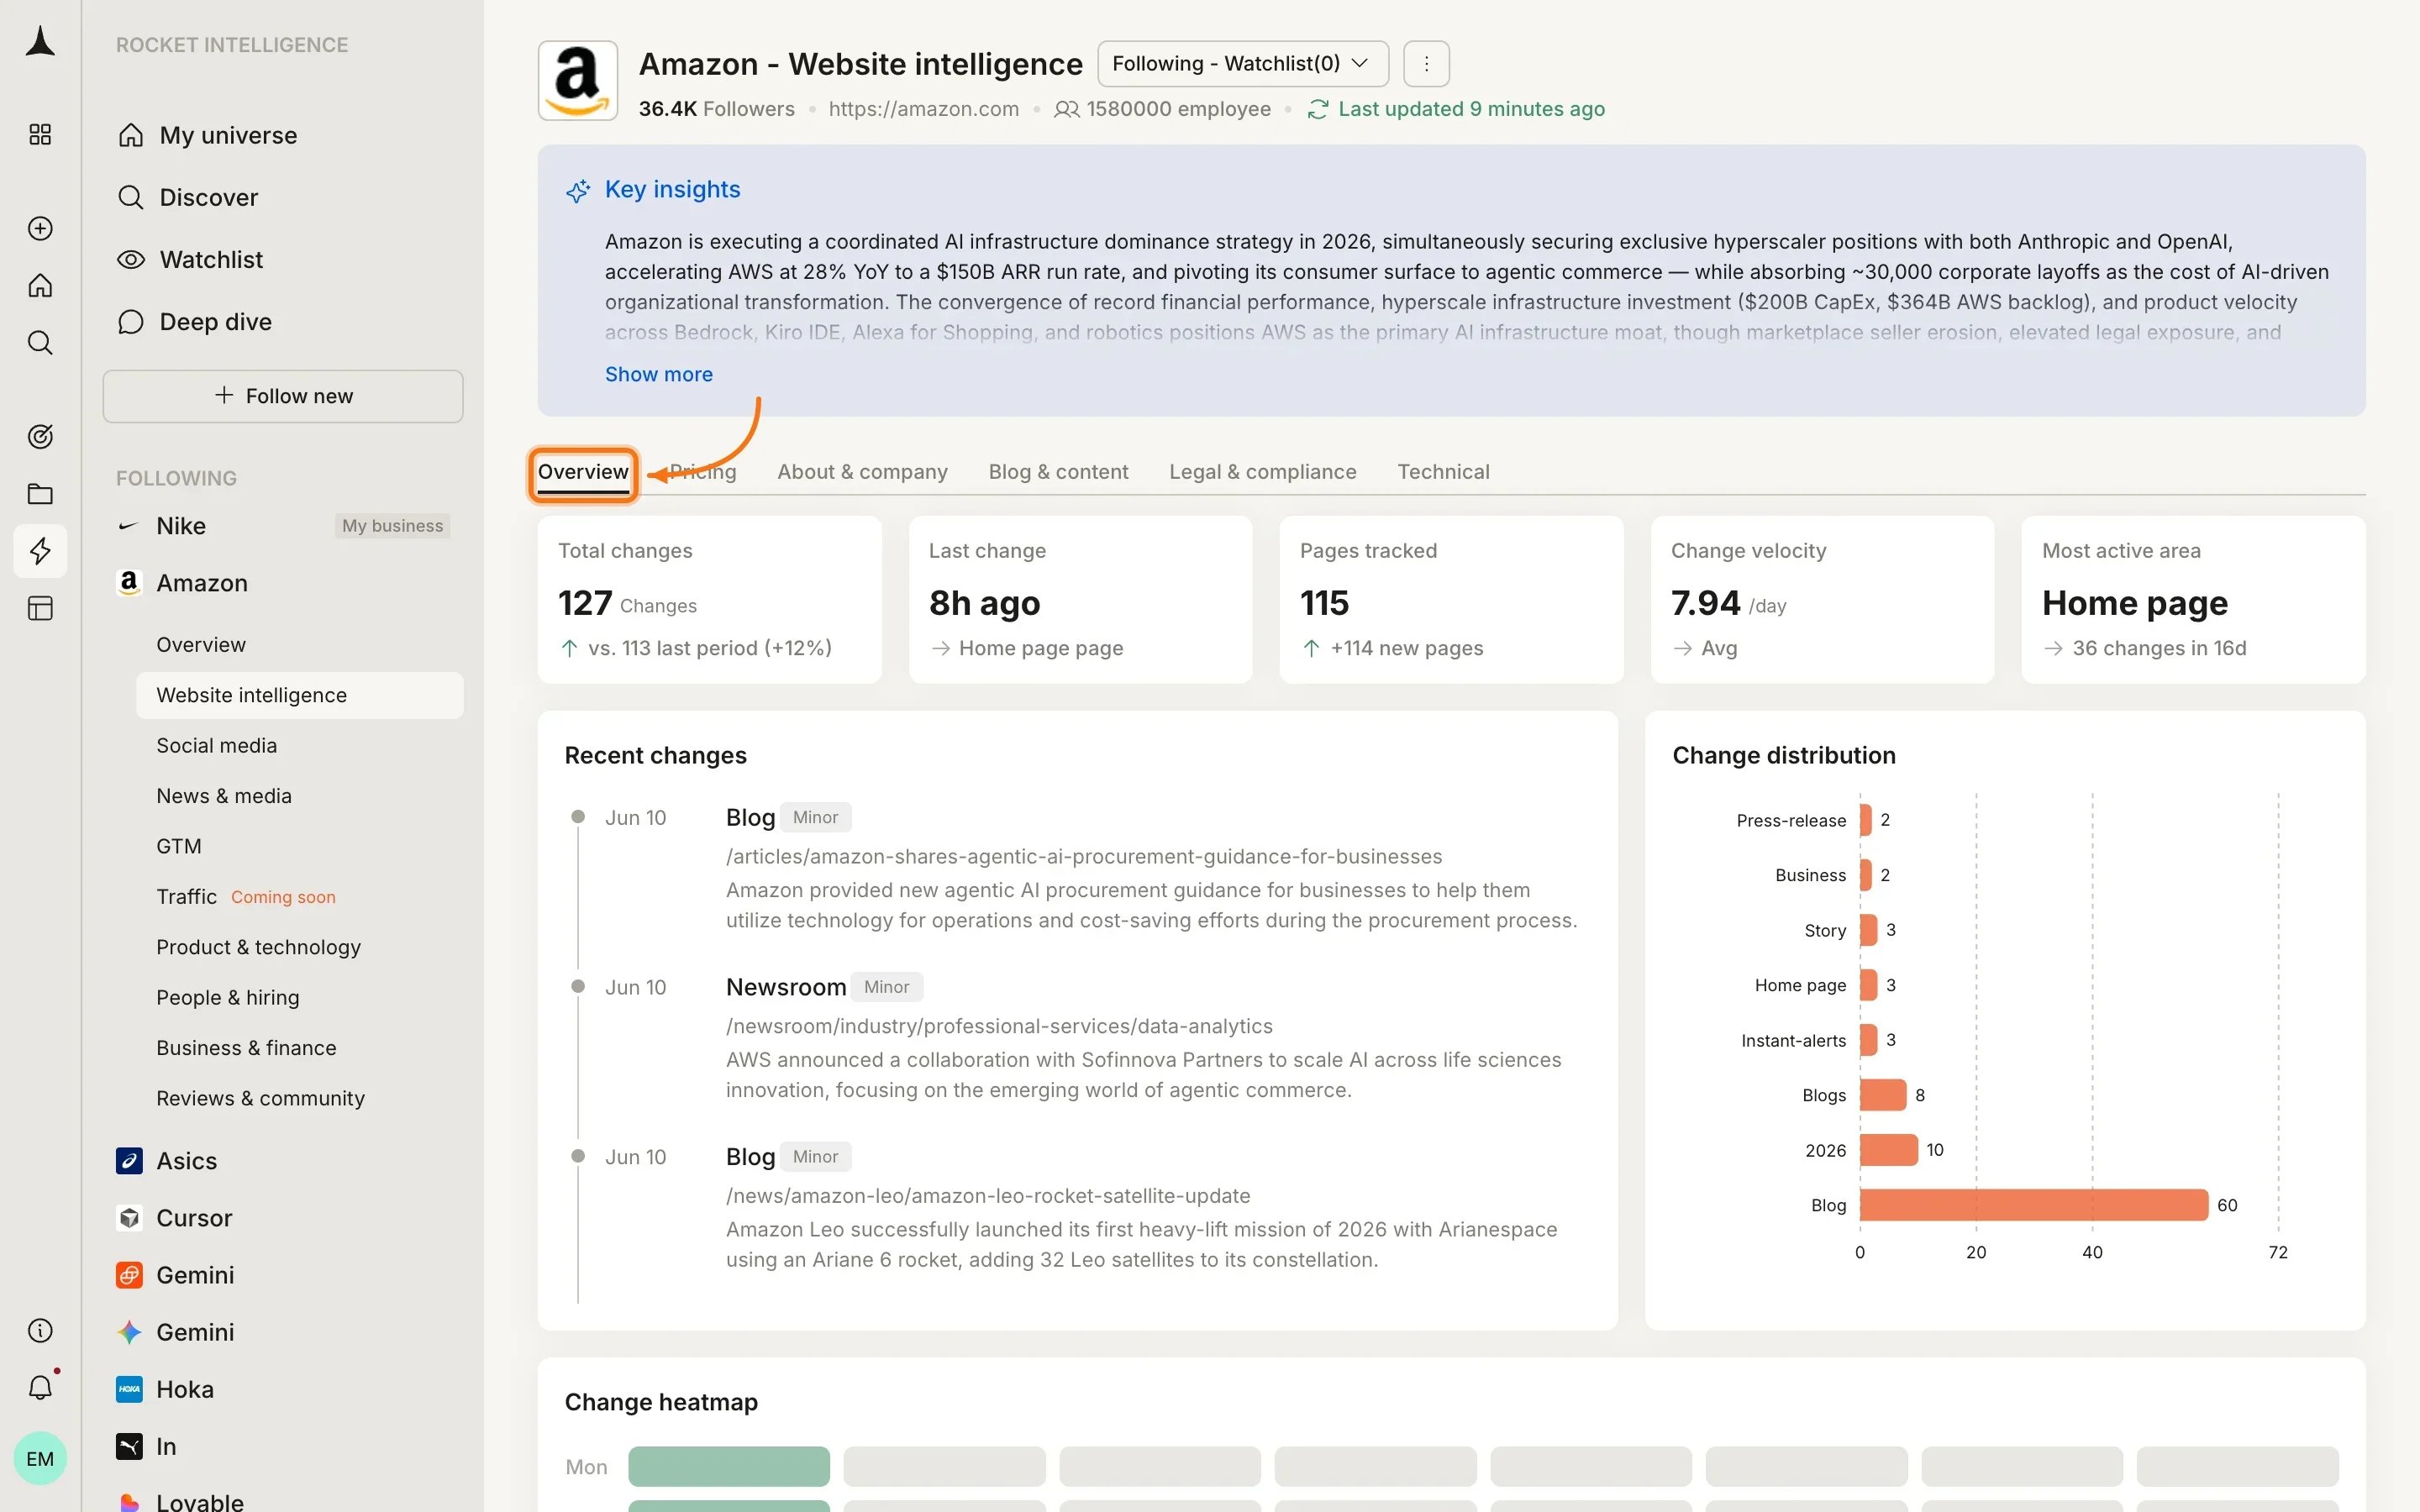2420x1512 pixels.
Task: Open Deep dive in the sidebar
Action: [x=283, y=322]
